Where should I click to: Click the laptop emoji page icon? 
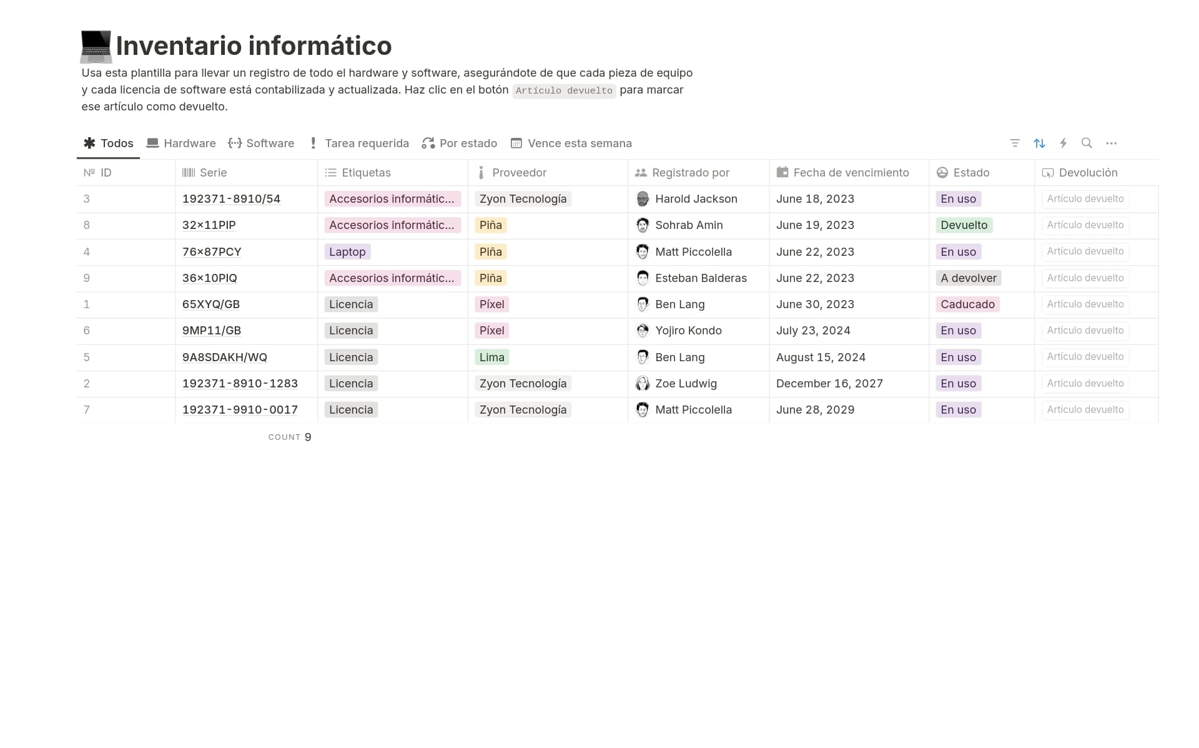tap(95, 45)
